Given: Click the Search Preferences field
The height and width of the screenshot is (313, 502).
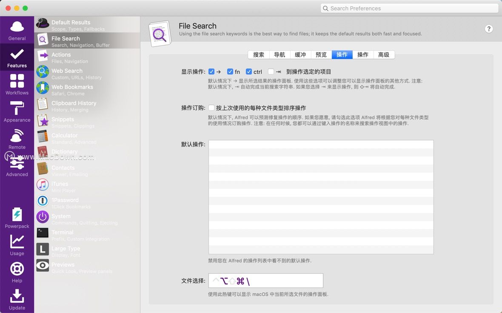Looking at the screenshot, I should click(x=410, y=9).
